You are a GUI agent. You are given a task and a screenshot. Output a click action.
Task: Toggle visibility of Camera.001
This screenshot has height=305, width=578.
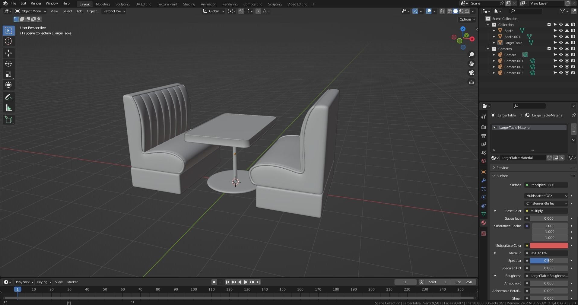[x=561, y=61]
